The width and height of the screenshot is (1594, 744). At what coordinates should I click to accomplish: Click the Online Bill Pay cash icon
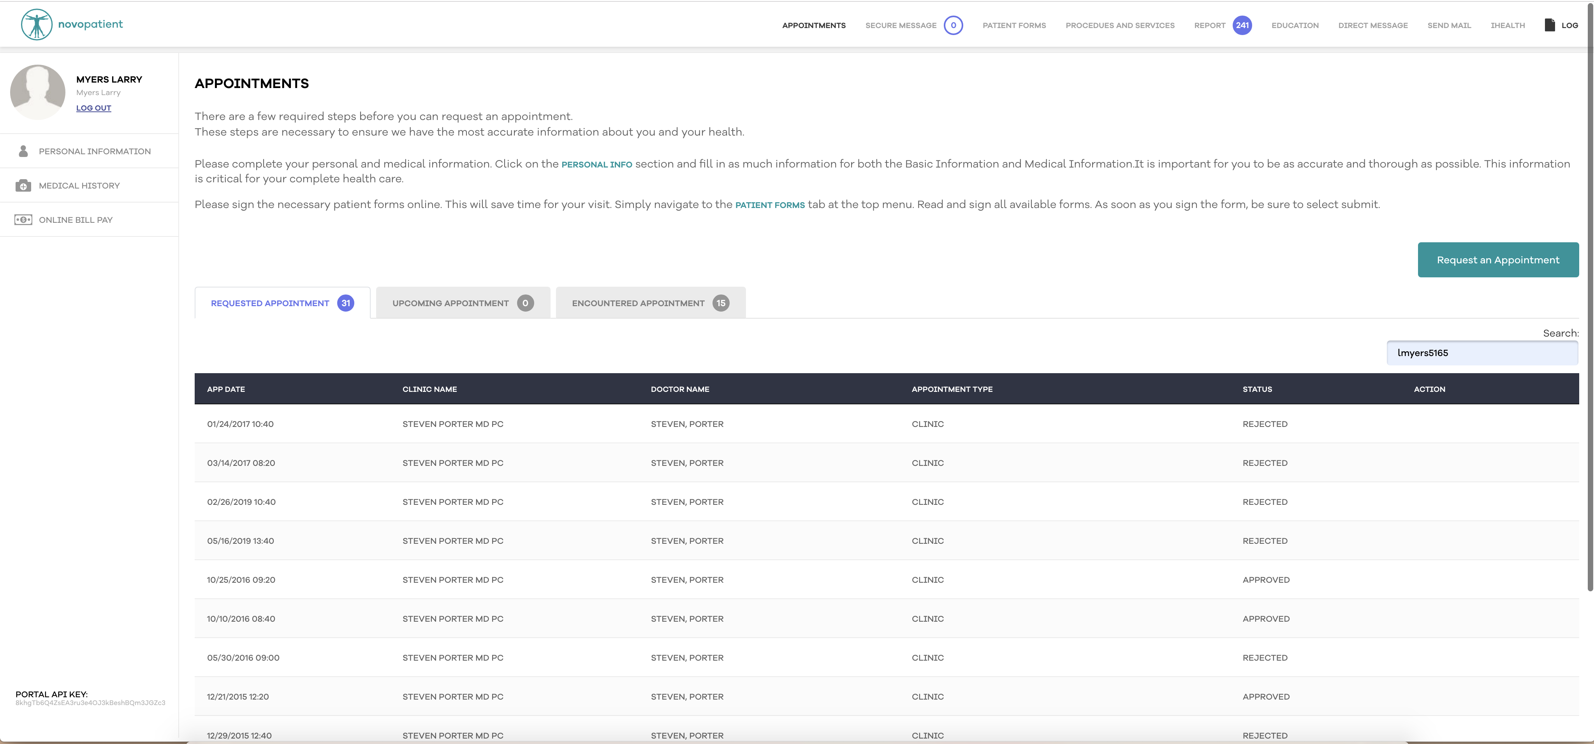click(x=23, y=220)
